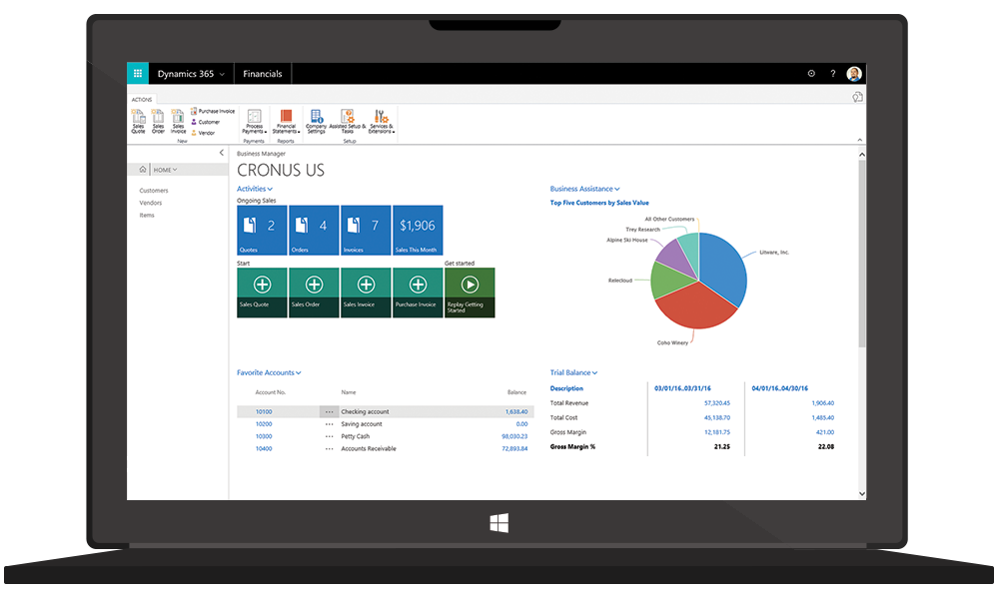This screenshot has width=999, height=599.
Task: Start a new Sales Invoice tile
Action: [366, 293]
